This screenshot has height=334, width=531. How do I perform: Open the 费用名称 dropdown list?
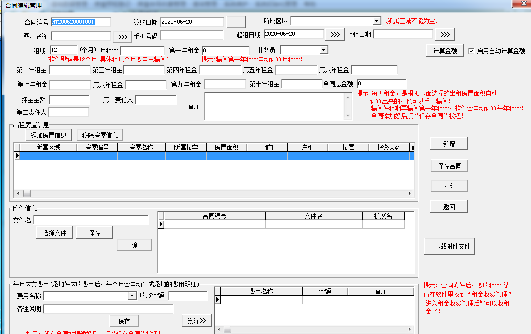point(132,296)
